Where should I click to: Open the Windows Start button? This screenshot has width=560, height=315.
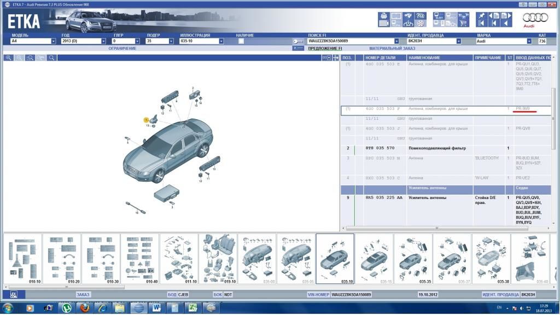coord(8,308)
